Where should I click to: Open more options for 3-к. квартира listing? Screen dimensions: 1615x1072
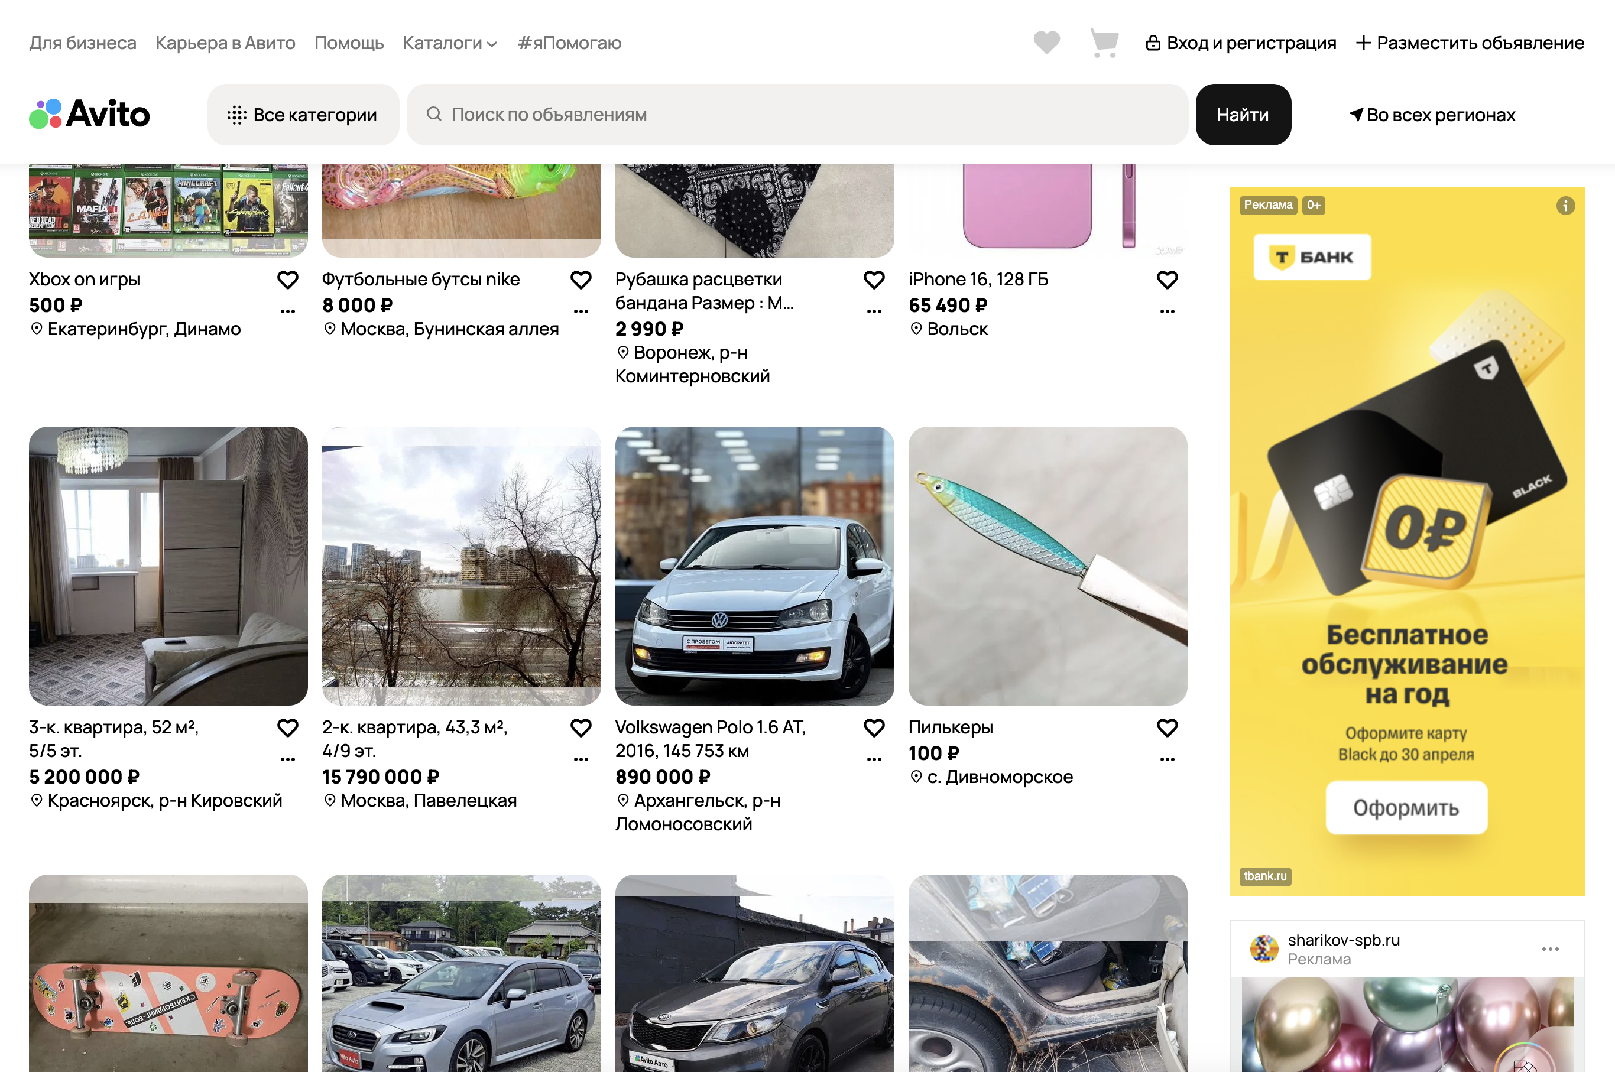tap(288, 759)
